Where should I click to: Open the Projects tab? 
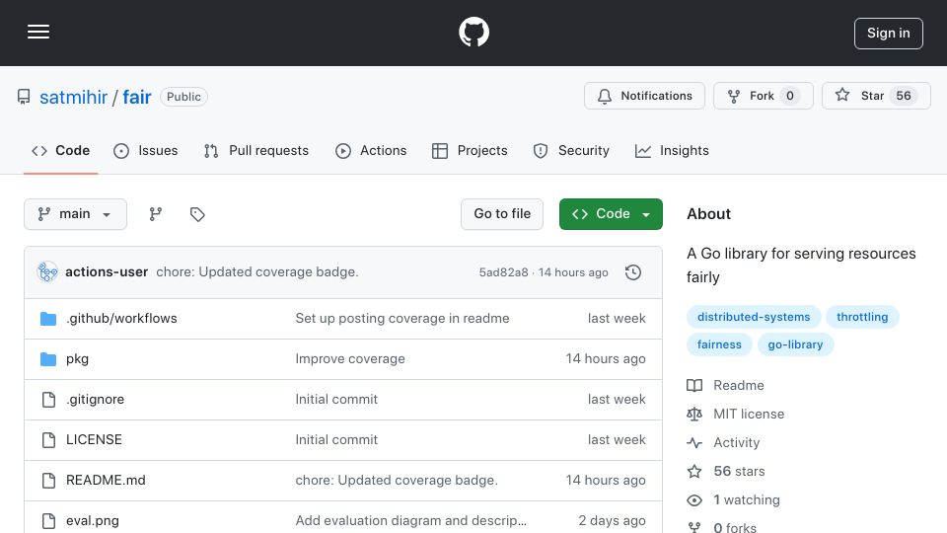(470, 150)
